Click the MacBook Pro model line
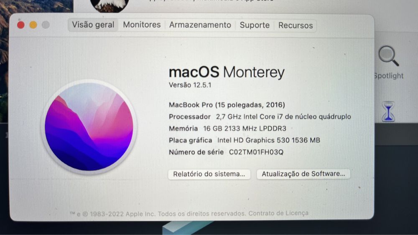 click(227, 105)
